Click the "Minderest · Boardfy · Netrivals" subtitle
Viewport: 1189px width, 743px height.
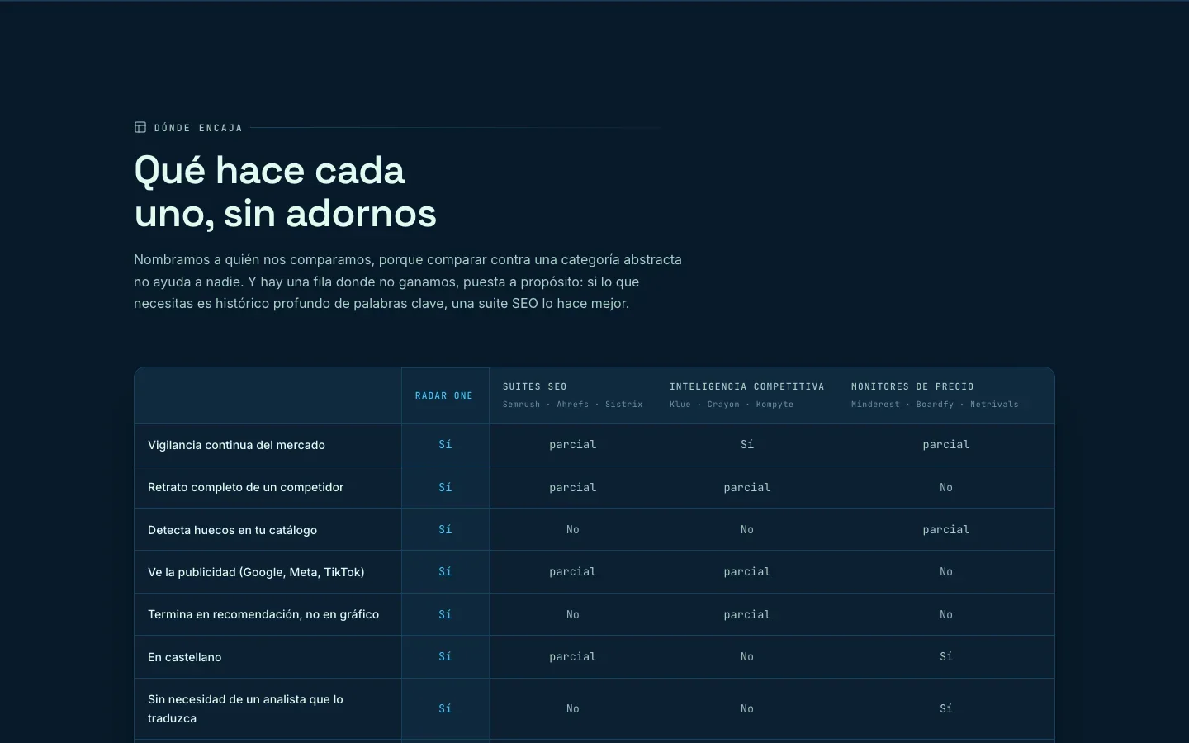pyautogui.click(x=935, y=405)
